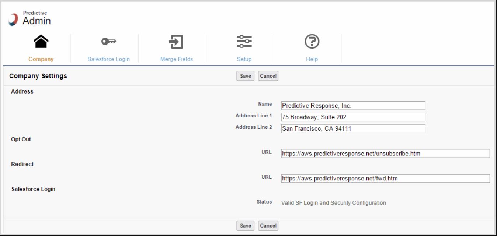Select the Address Line 1 field
This screenshot has height=236, width=497.
[x=353, y=117]
